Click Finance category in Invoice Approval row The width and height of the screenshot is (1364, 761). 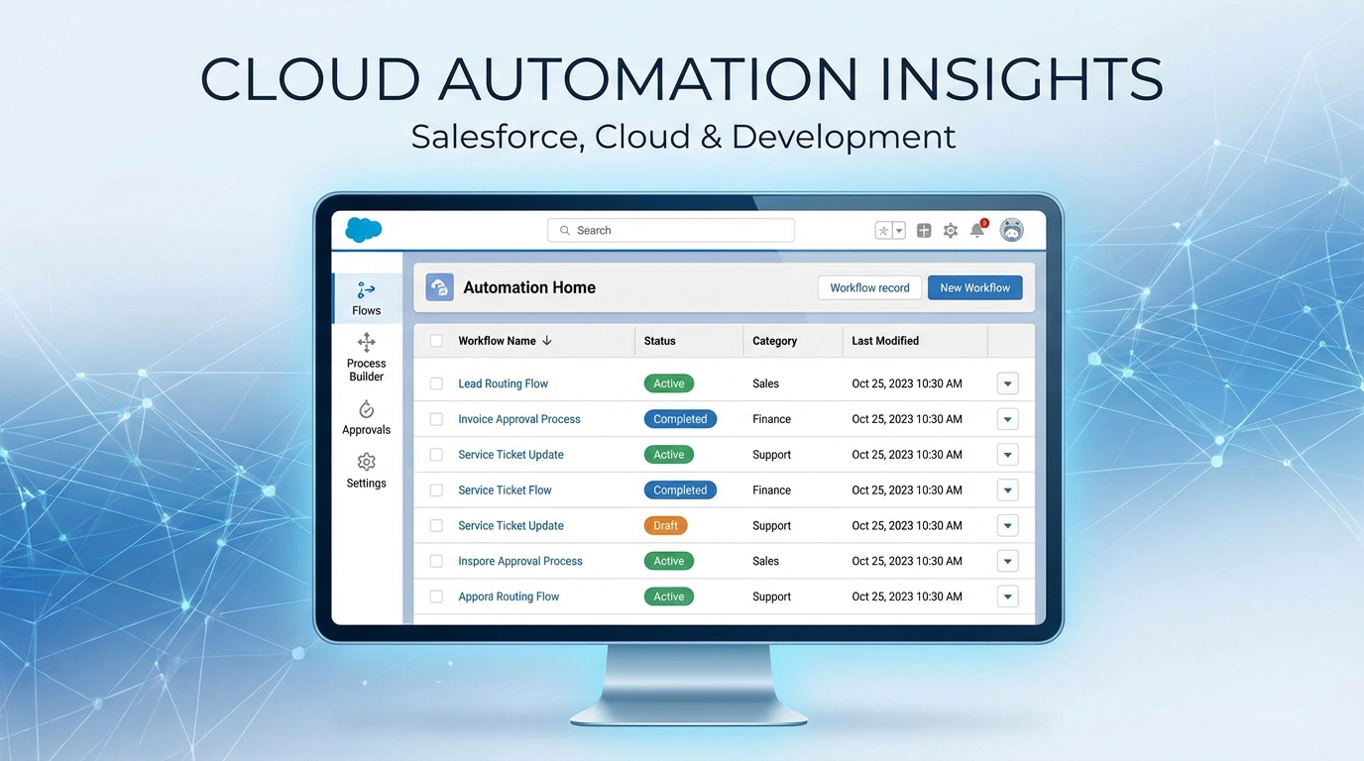(x=771, y=419)
